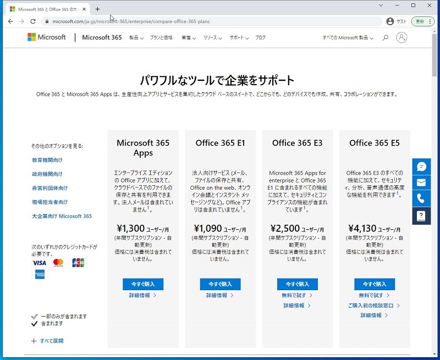The height and width of the screenshot is (360, 440).
Task: Click the Office 365 E1 plan heading
Action: [221, 143]
